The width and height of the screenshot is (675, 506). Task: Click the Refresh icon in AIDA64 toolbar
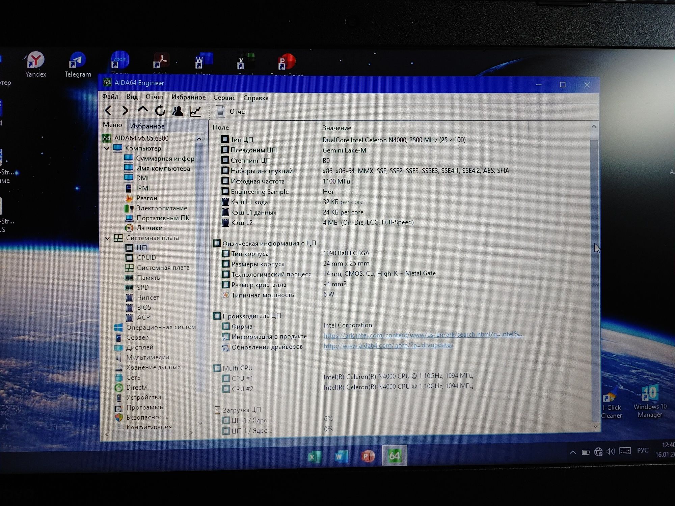tap(160, 110)
